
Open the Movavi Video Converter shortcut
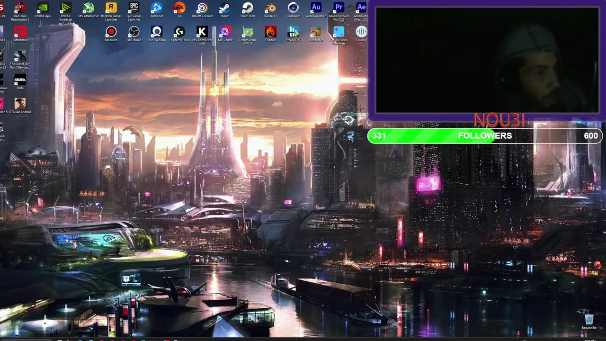point(339,36)
